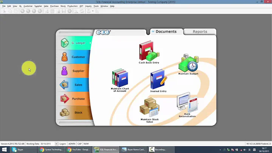Open the Journal Entry icon
This screenshot has height=153, width=272.
[x=158, y=81]
